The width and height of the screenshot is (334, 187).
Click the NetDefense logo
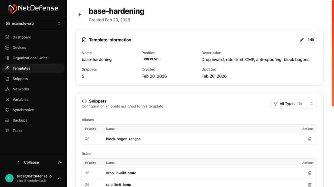pos(33,8)
